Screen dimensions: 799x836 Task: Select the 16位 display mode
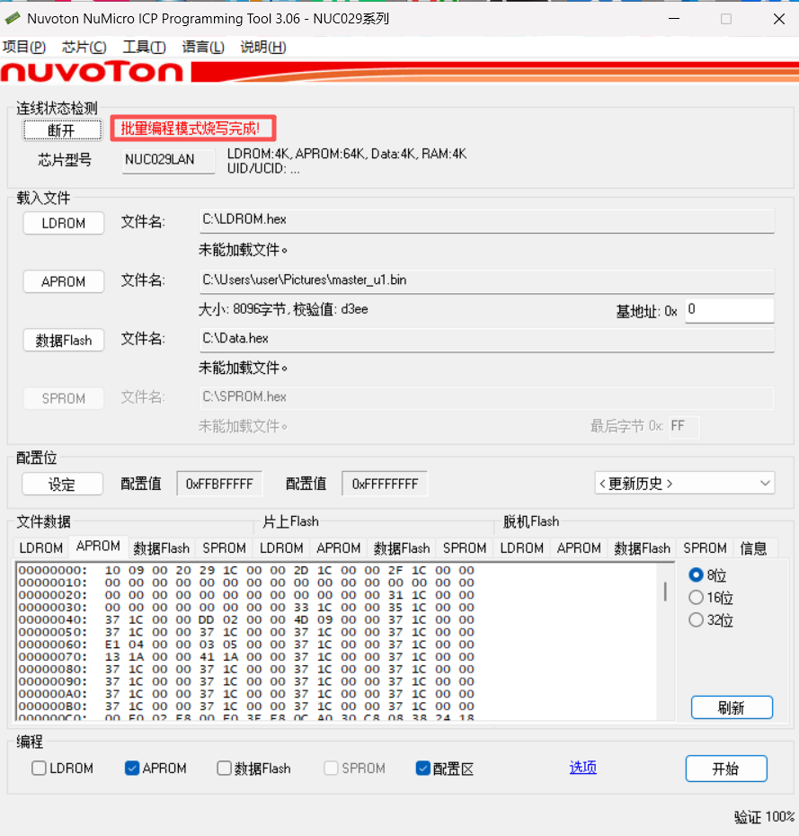(696, 598)
